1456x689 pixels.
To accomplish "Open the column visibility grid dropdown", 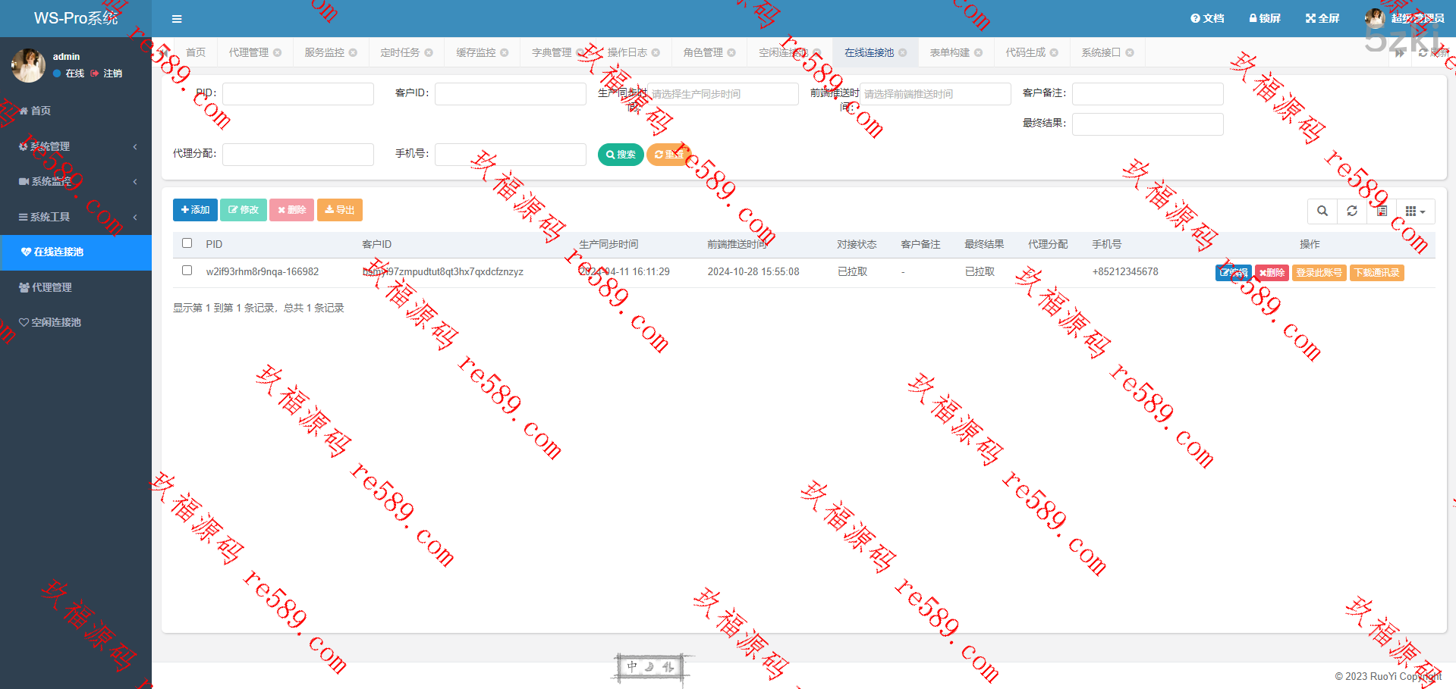I will pos(1415,211).
